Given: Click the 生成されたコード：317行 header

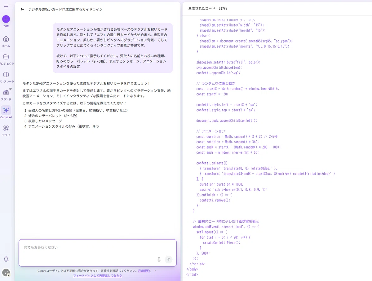Looking at the screenshot, I should point(208,8).
